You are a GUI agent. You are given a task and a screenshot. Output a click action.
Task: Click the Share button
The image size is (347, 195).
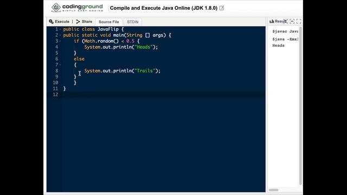(84, 22)
